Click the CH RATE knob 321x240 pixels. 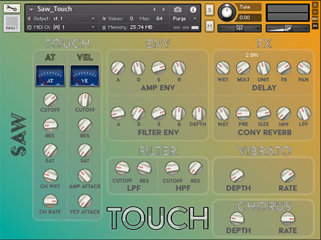pos(50,201)
